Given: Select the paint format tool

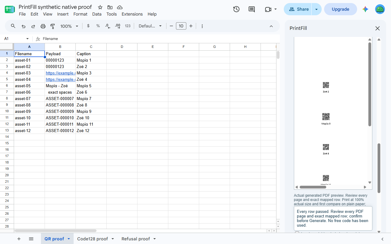Looking at the screenshot, I should click(53, 26).
